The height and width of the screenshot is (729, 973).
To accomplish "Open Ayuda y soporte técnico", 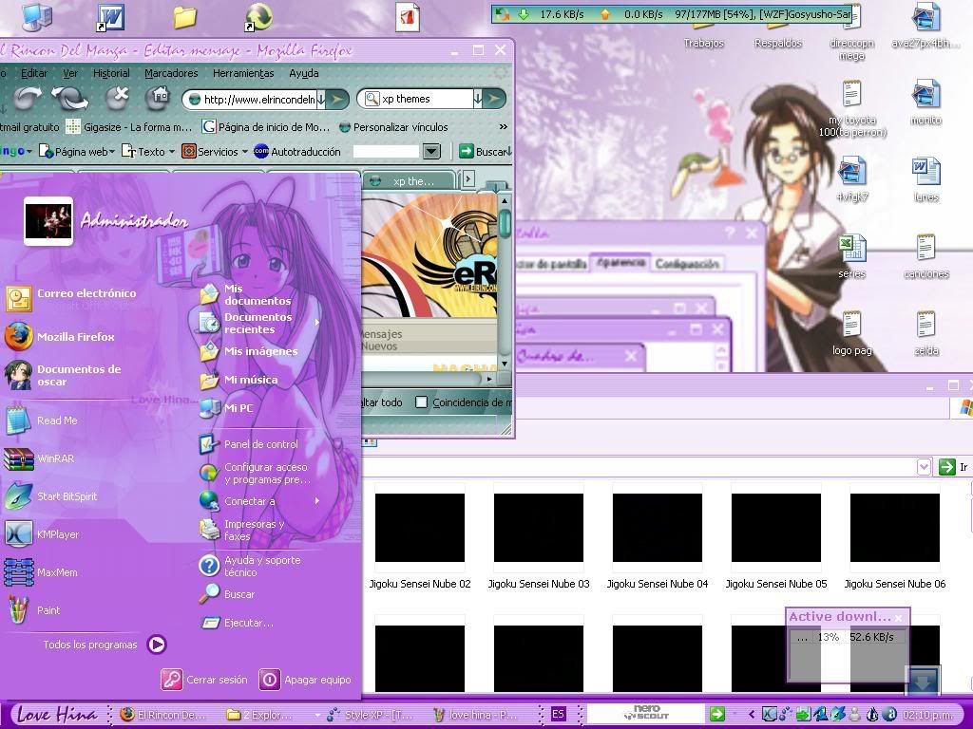I will (x=251, y=566).
